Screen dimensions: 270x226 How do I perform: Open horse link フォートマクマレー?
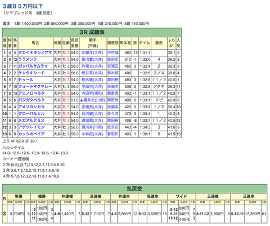[35, 87]
